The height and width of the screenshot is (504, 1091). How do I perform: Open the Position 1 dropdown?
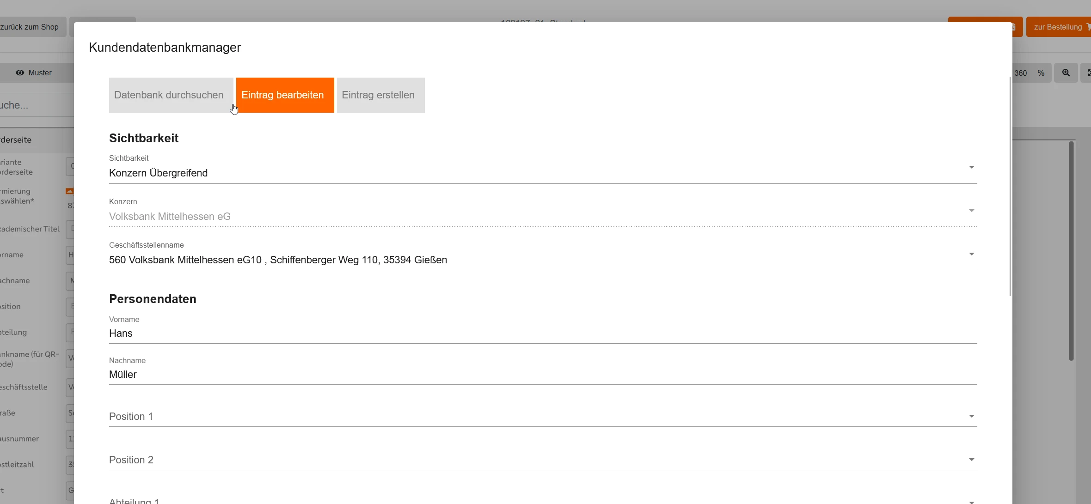971,416
